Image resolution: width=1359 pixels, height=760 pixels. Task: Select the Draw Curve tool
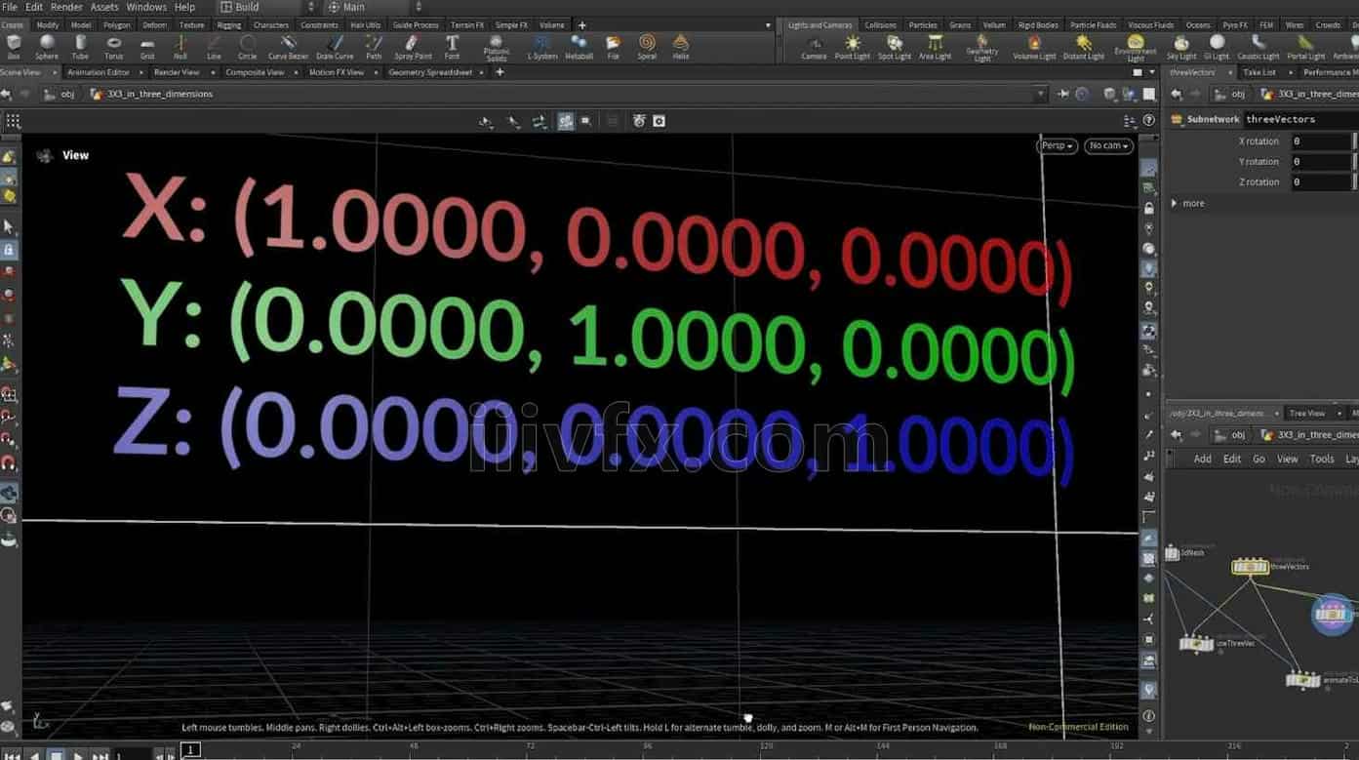pyautogui.click(x=335, y=46)
